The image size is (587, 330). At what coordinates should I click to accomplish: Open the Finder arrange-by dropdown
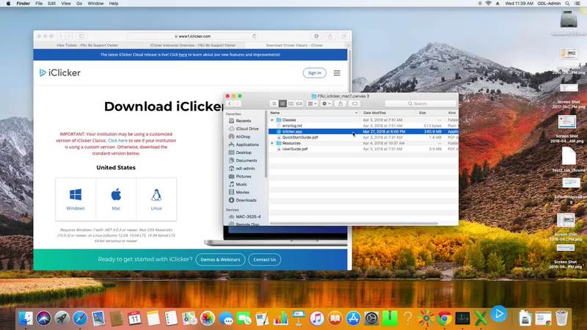tap(313, 103)
